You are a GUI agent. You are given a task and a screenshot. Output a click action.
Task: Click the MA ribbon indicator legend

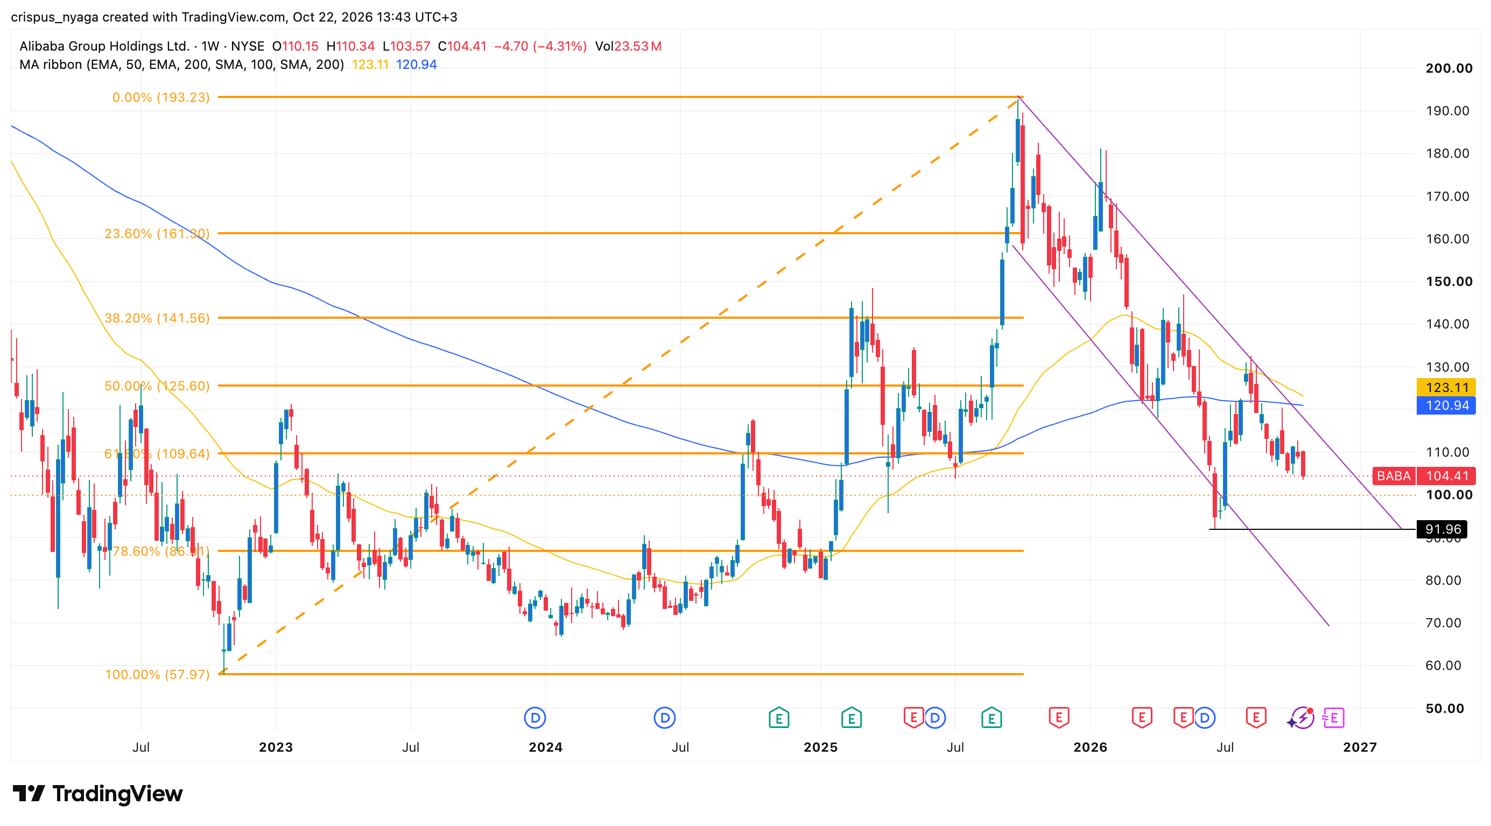(x=181, y=64)
